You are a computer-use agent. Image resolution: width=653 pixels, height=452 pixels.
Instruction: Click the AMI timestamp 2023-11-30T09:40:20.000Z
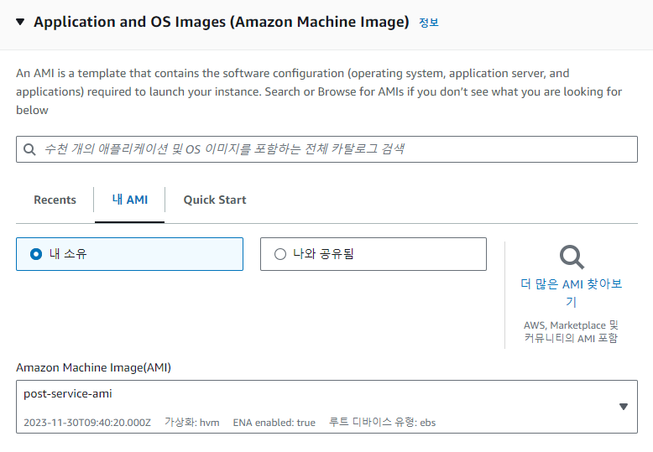coord(87,423)
